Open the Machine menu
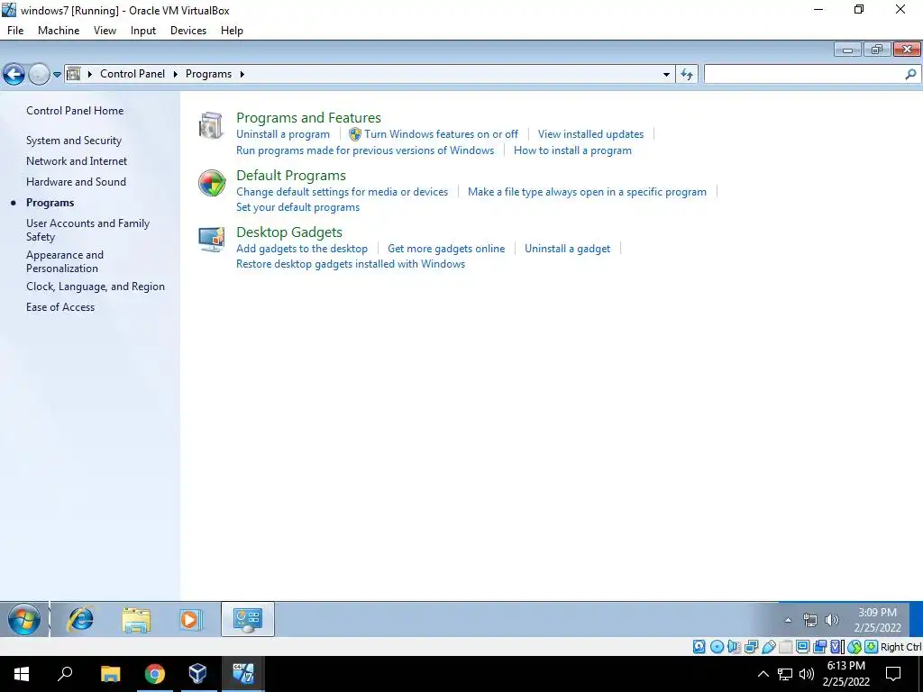The width and height of the screenshot is (923, 692). coord(59,31)
